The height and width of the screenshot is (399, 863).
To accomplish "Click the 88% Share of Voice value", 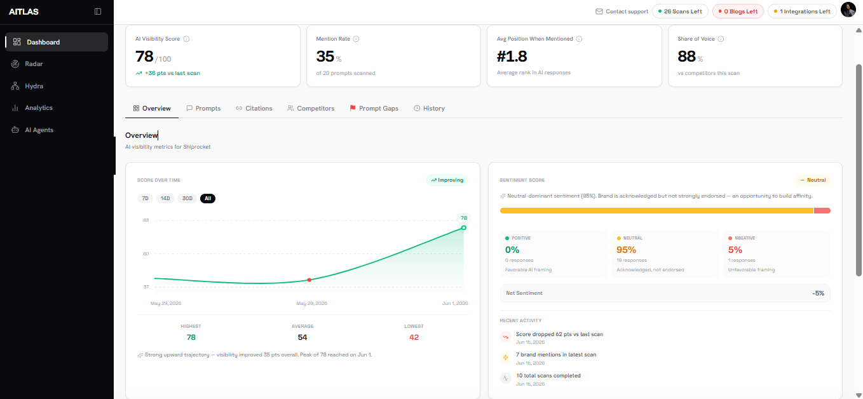I will pos(690,57).
